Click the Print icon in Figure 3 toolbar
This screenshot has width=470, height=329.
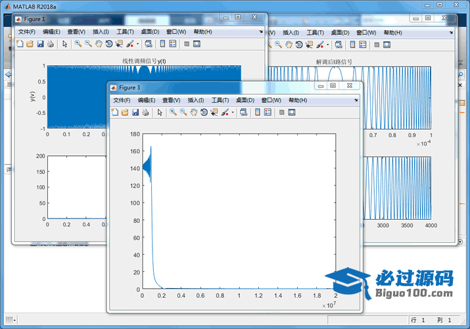145,113
